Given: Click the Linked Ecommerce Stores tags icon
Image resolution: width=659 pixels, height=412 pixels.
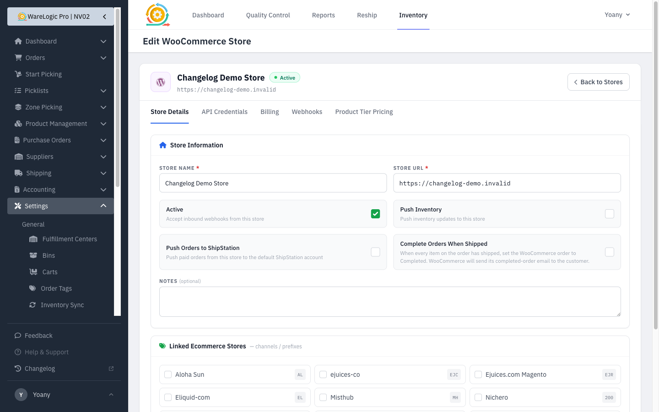Looking at the screenshot, I should pyautogui.click(x=162, y=346).
